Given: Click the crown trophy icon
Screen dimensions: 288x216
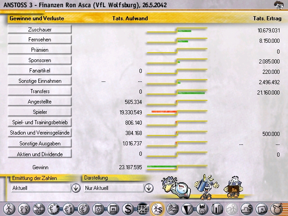Looking at the screenshot, I should (x=202, y=209).
